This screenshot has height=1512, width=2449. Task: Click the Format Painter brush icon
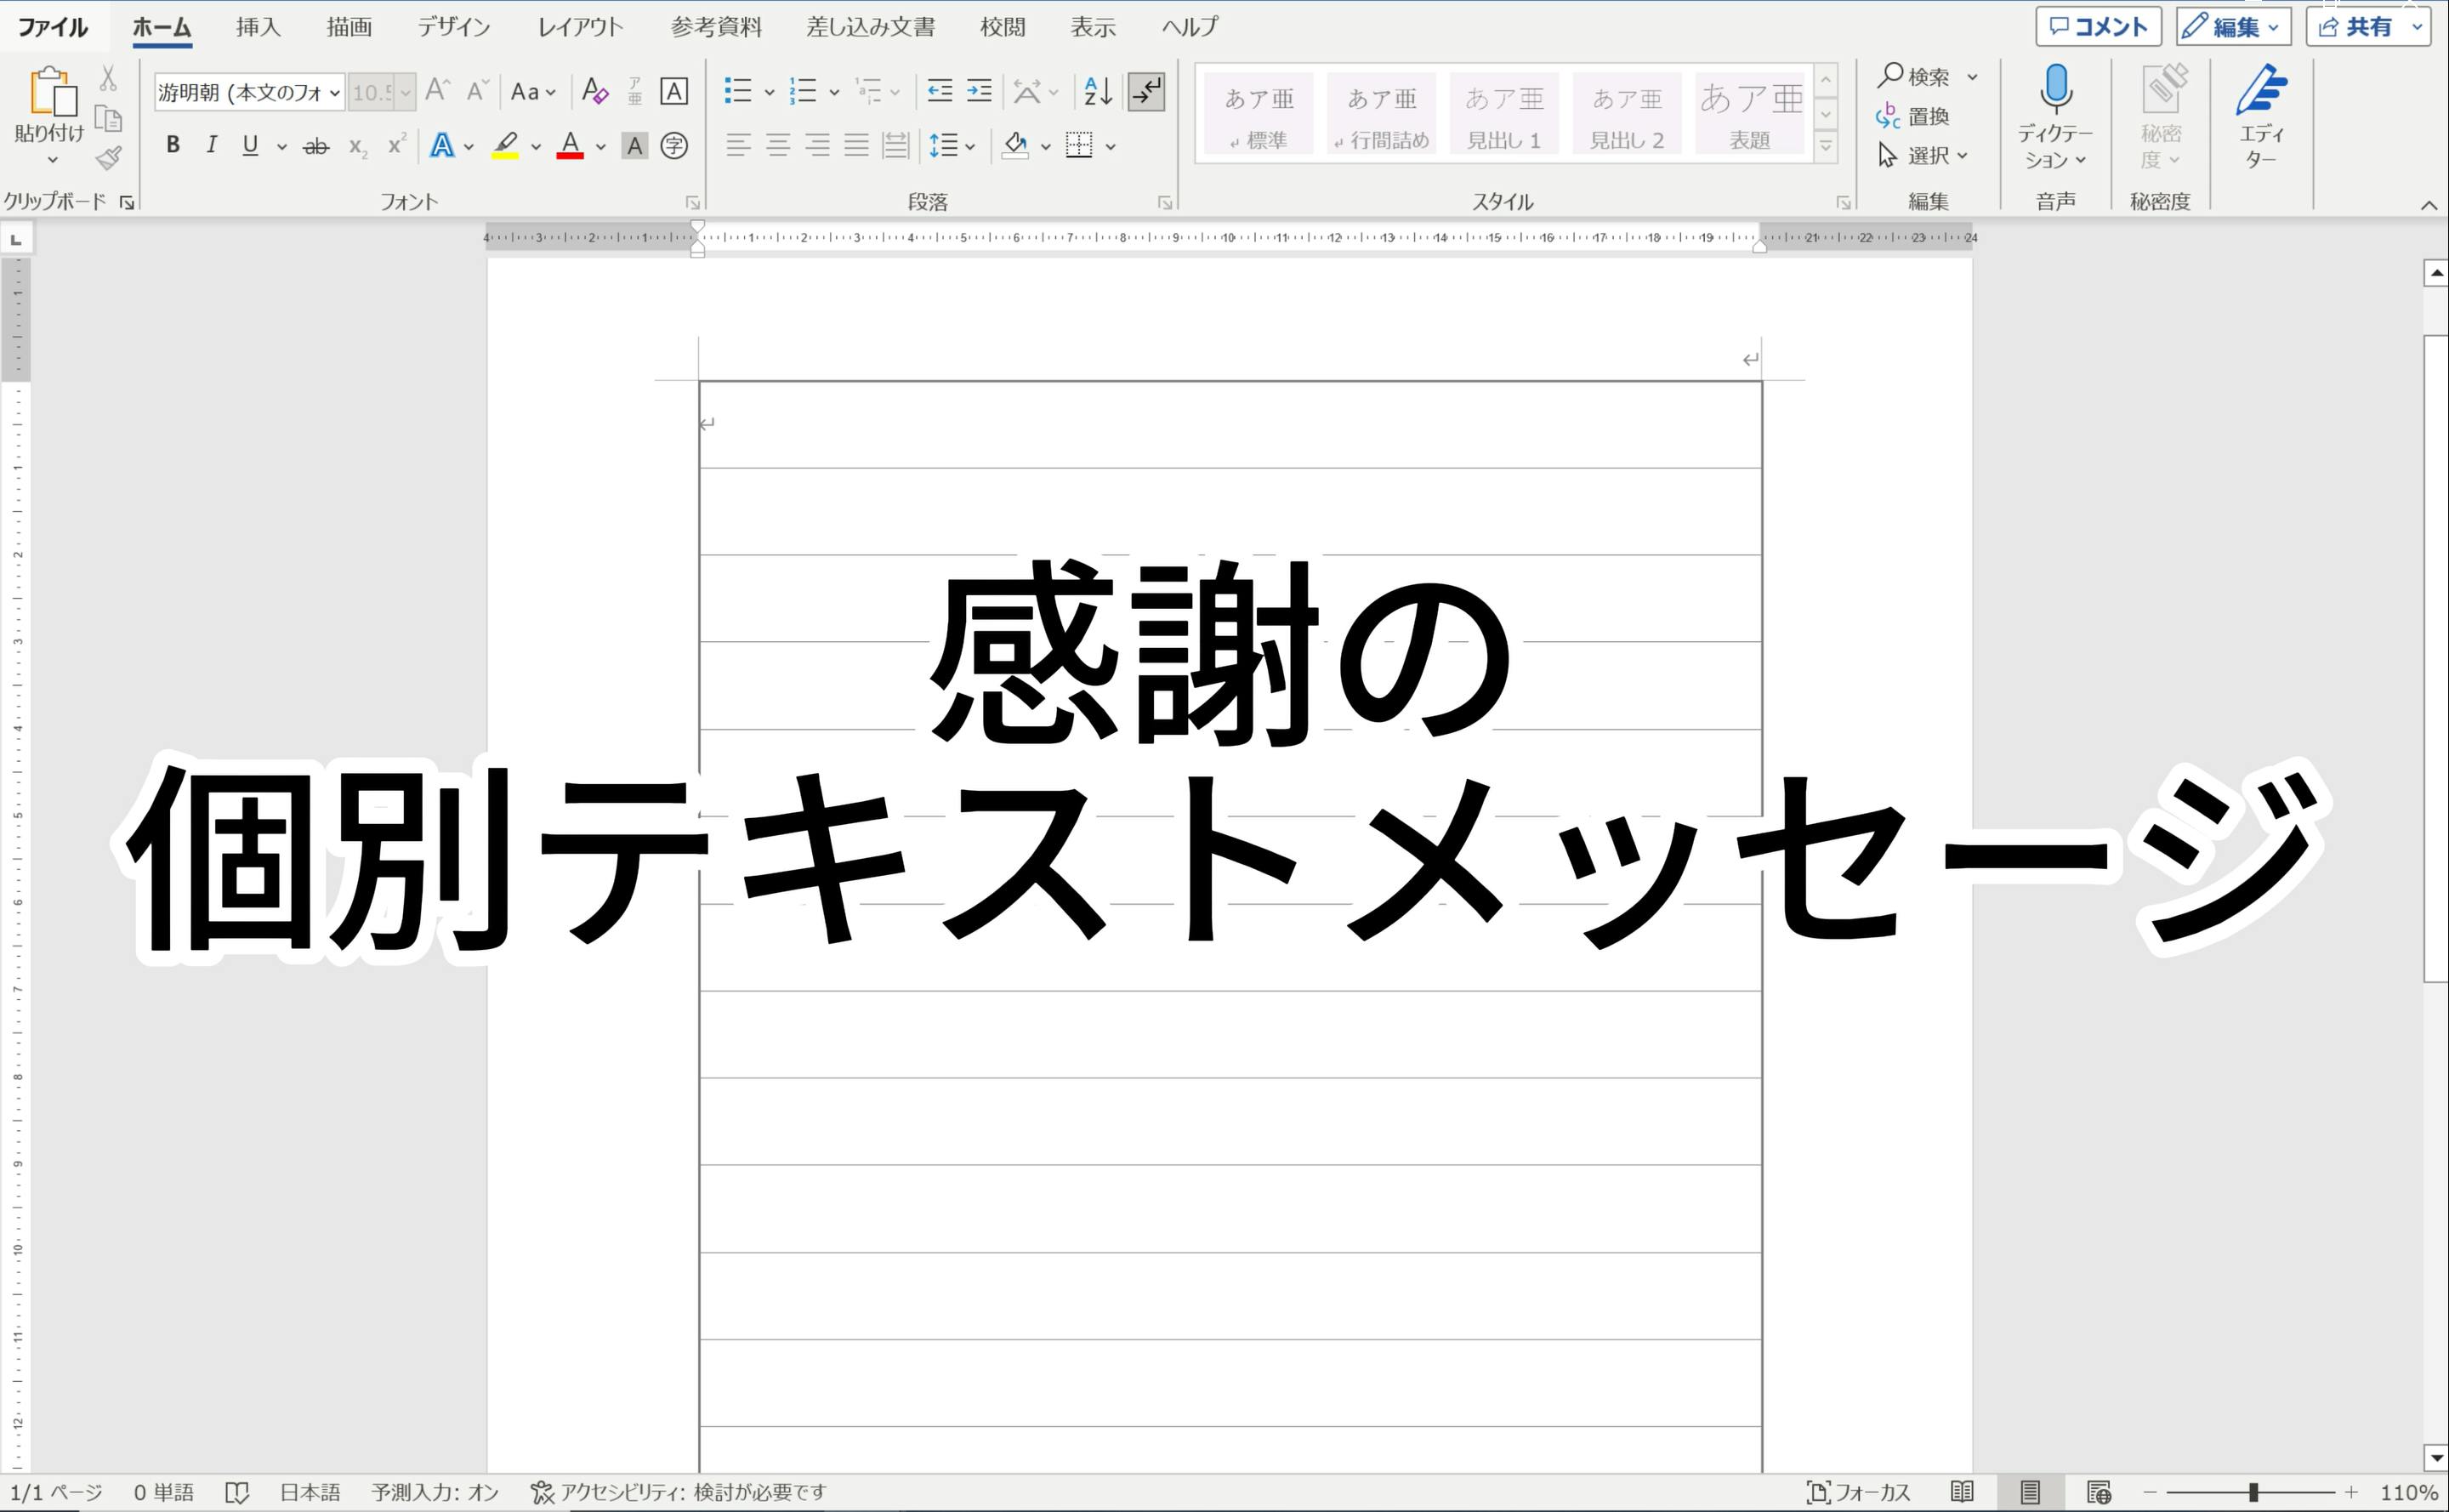pos(108,158)
